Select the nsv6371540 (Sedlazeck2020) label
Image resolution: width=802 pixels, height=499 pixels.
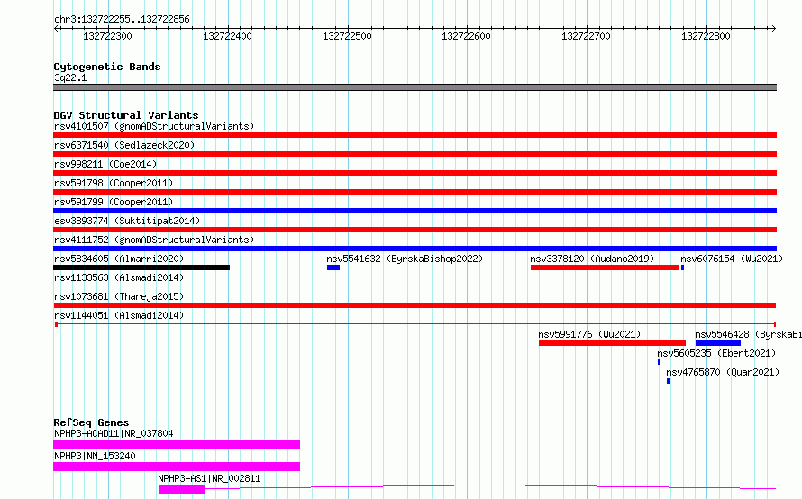click(x=124, y=145)
